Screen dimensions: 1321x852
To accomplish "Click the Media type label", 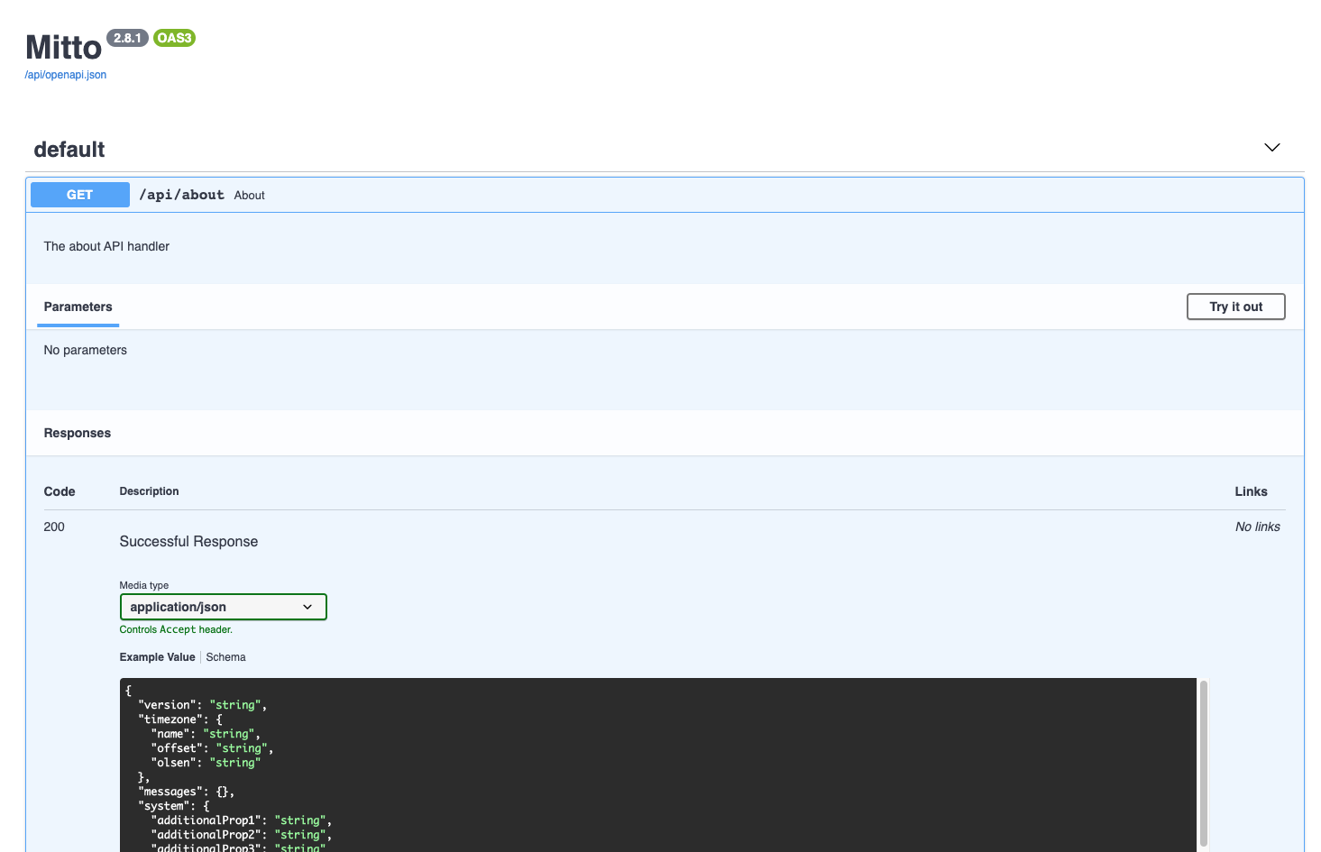I will pos(144,585).
